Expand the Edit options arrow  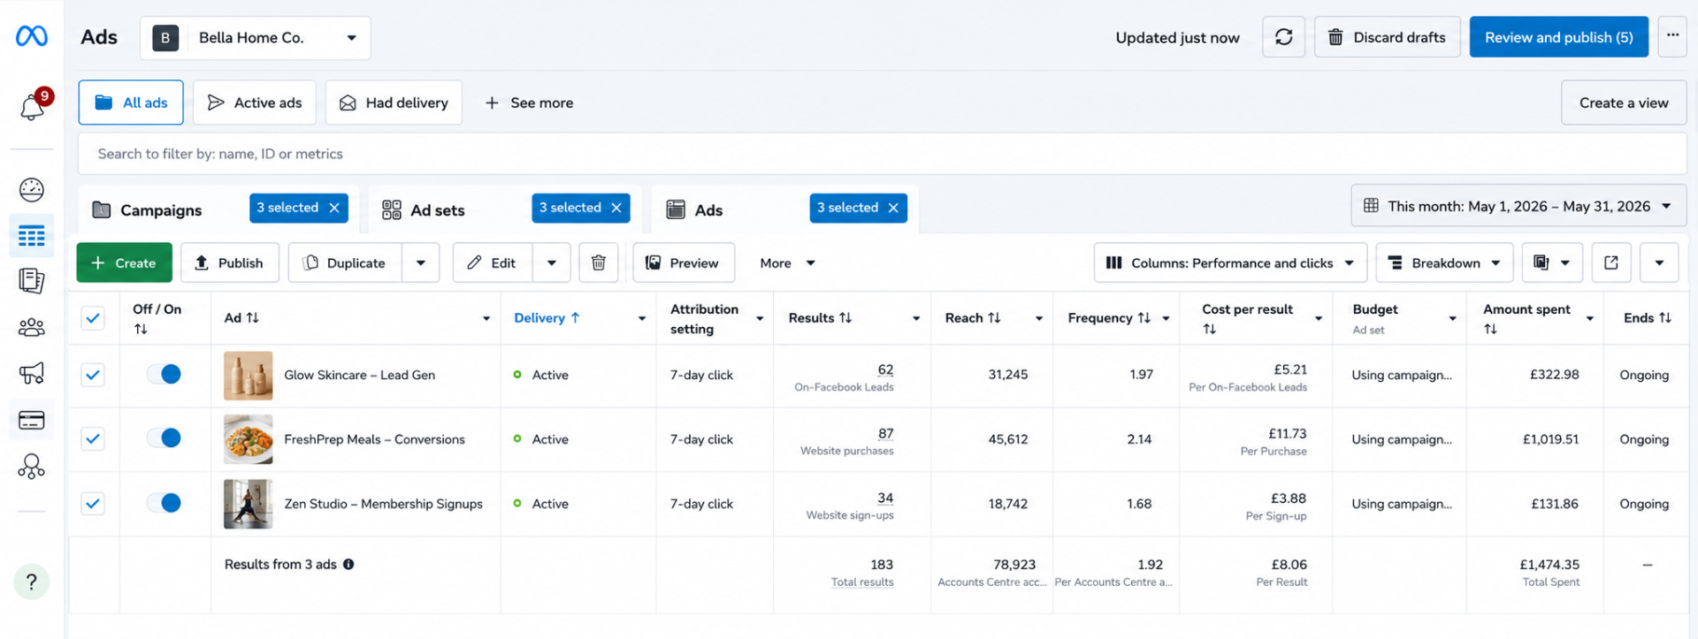(552, 262)
